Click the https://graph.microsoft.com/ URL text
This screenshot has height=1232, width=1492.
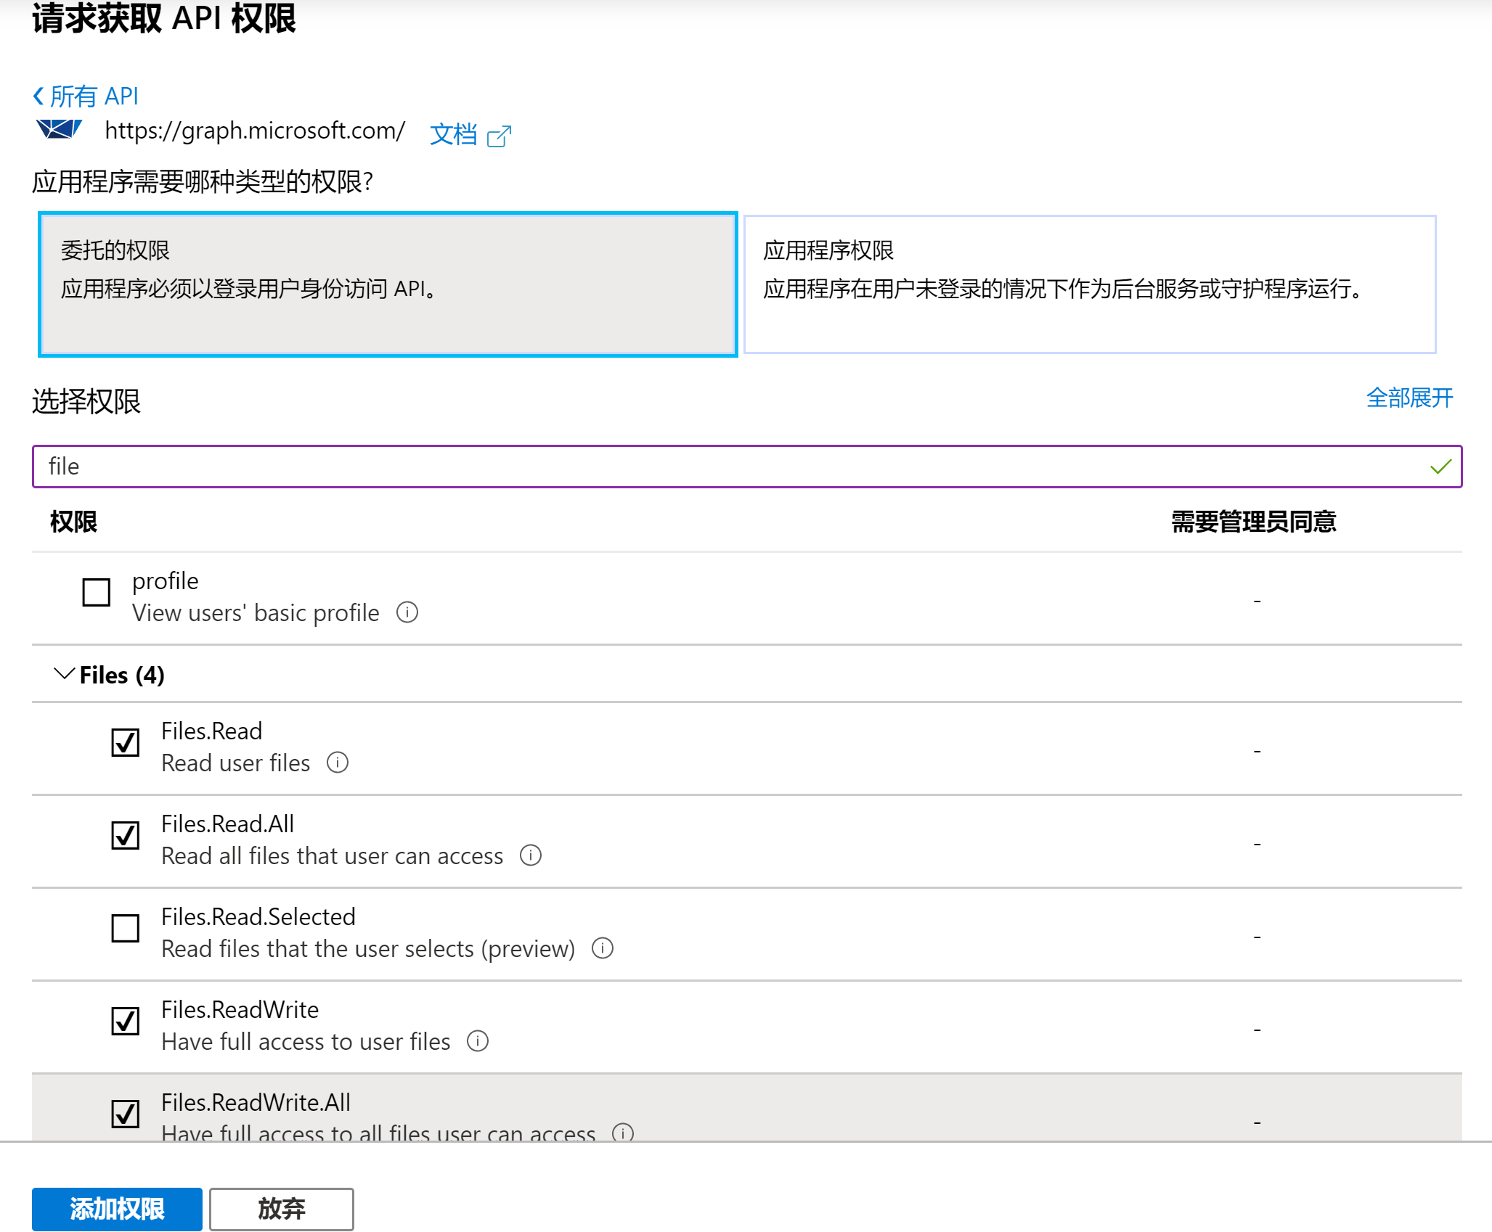(255, 131)
